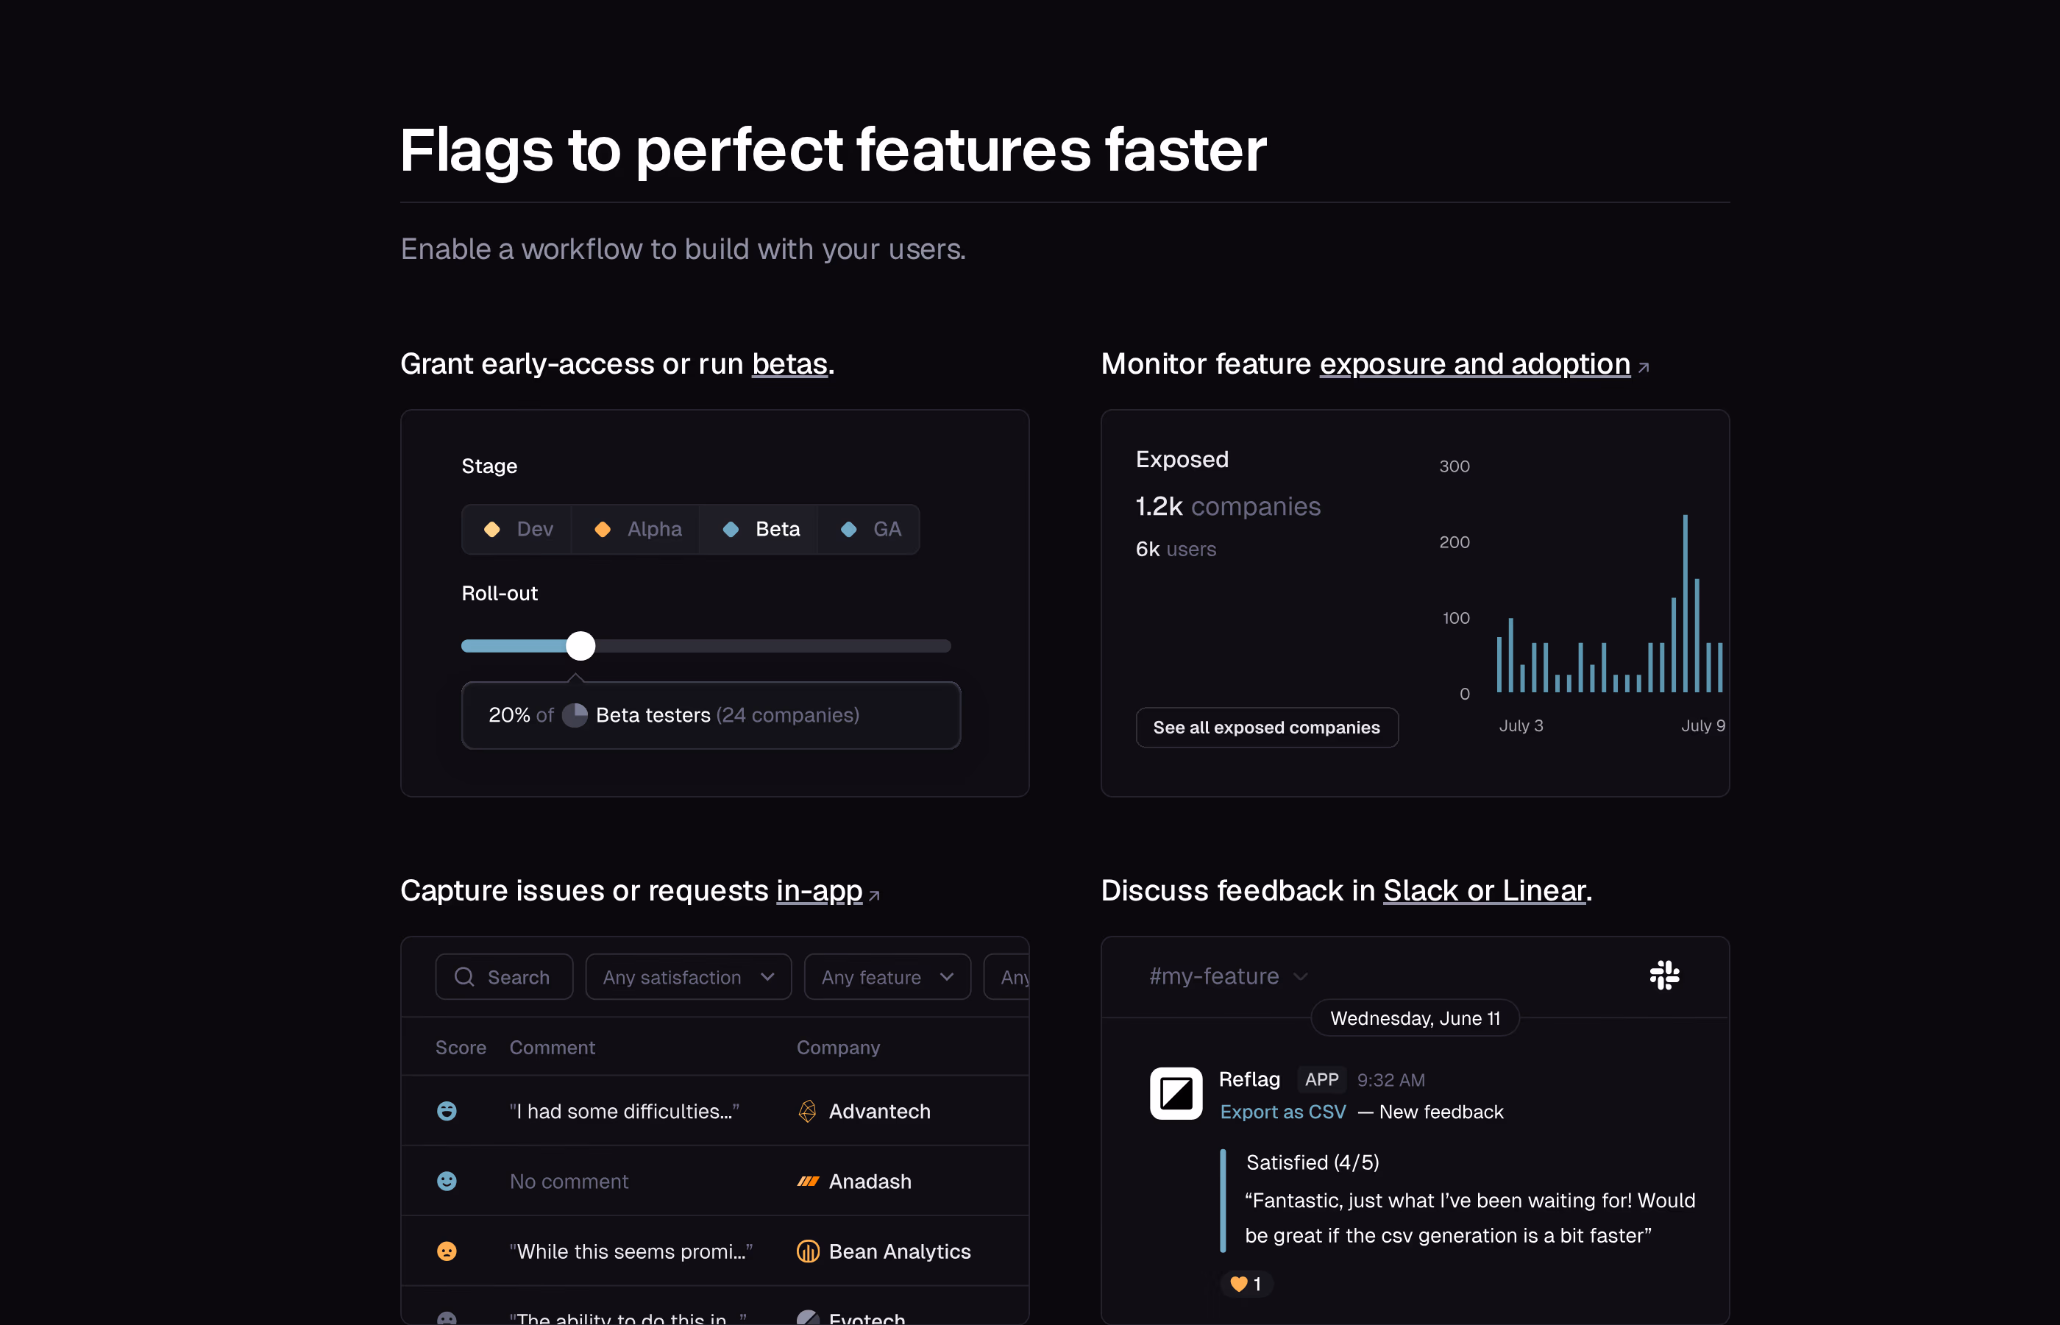Click See all exposed companies button
Viewport: 2060px width, 1325px height.
pos(1266,728)
